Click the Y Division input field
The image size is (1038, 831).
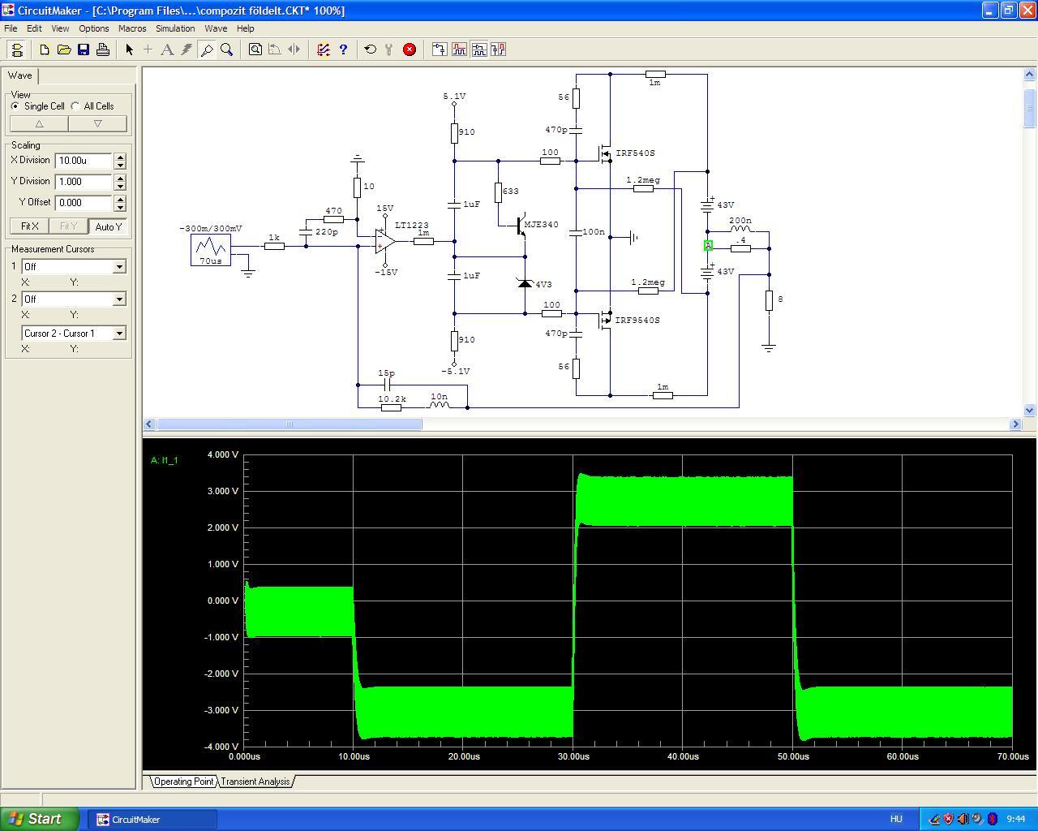pos(84,182)
